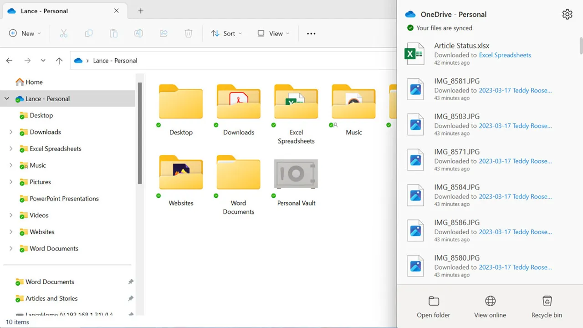Click the Share icon in toolbar
Viewport: 583px width, 328px height.
(x=164, y=33)
